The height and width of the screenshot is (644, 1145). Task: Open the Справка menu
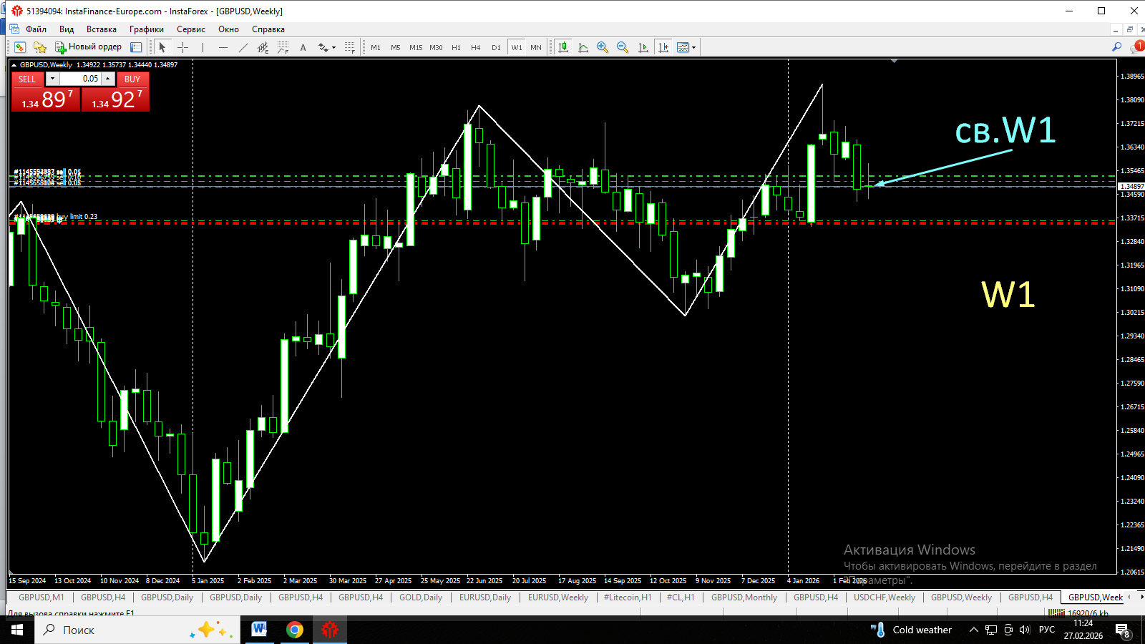pos(268,29)
